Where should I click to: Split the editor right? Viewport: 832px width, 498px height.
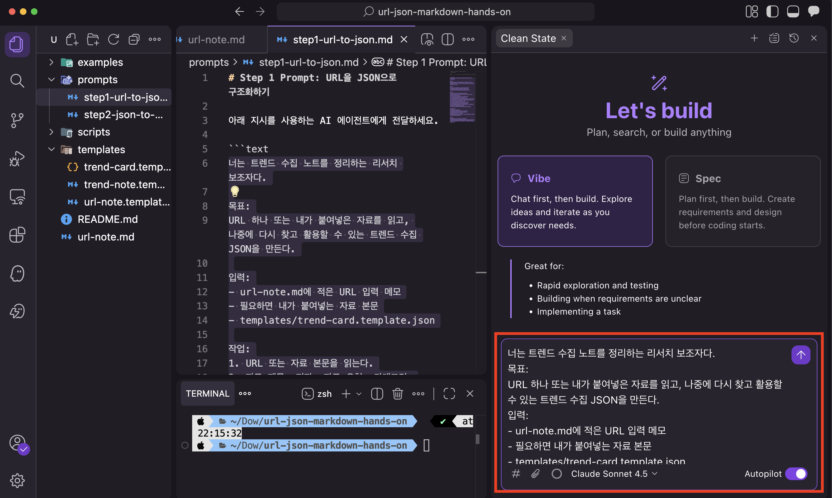[x=447, y=40]
